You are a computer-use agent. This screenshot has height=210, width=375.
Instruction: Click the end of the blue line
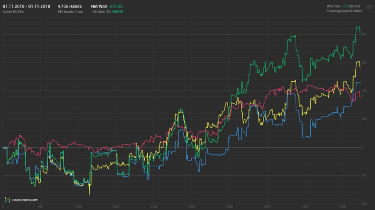[x=360, y=83]
